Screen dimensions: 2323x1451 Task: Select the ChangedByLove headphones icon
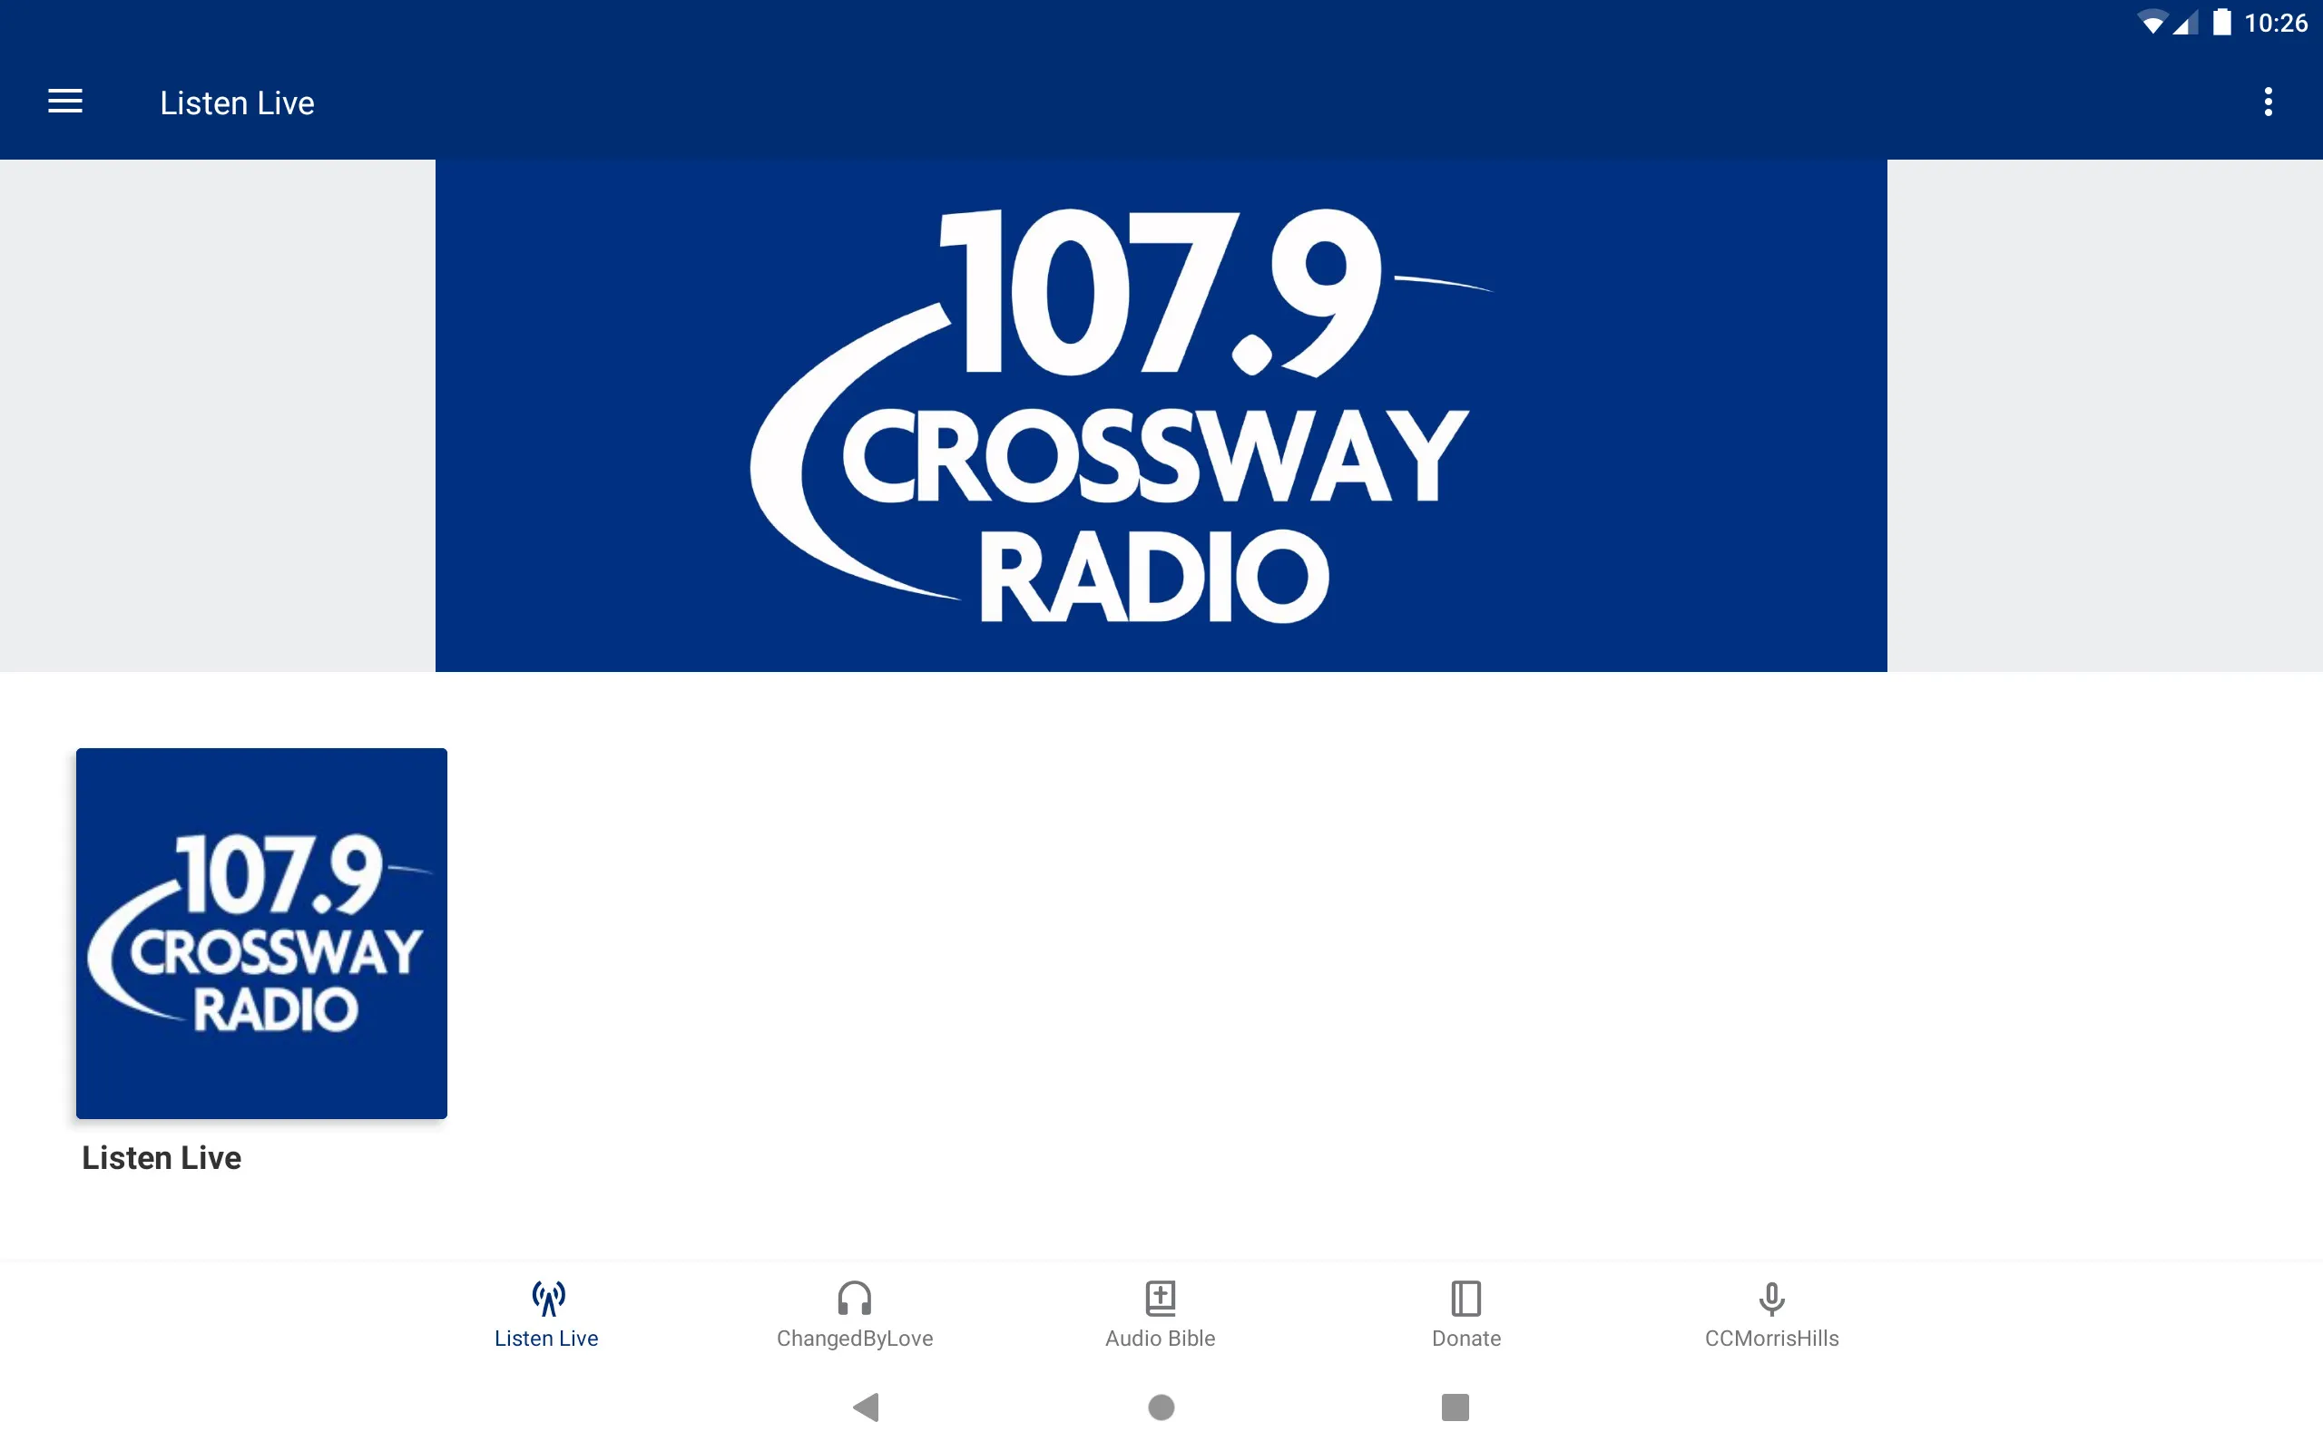(x=853, y=1299)
